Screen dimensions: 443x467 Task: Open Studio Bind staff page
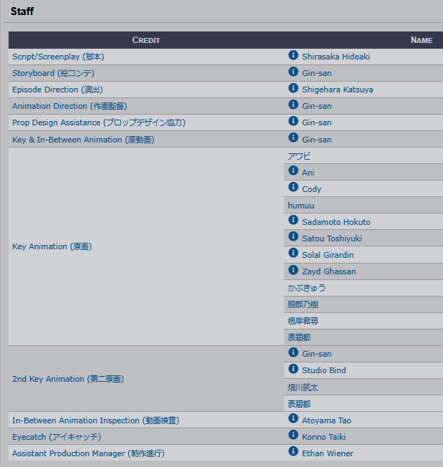coord(324,370)
